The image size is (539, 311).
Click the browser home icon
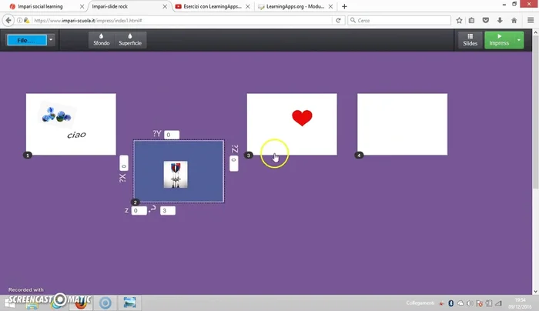pos(514,20)
